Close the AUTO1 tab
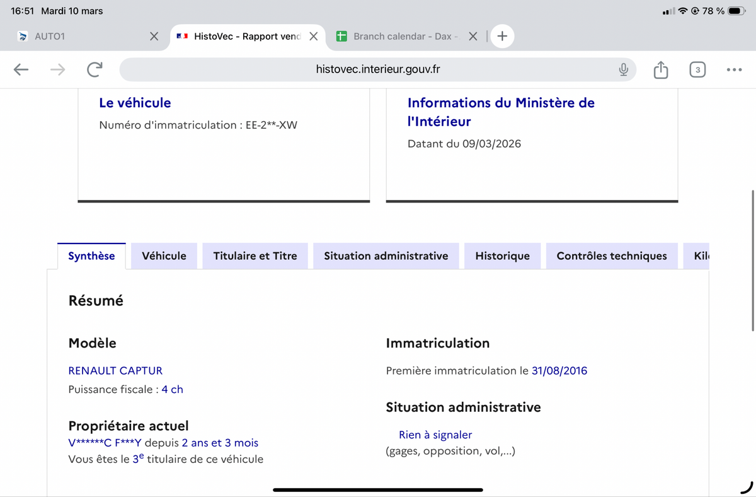The width and height of the screenshot is (756, 497). [154, 37]
